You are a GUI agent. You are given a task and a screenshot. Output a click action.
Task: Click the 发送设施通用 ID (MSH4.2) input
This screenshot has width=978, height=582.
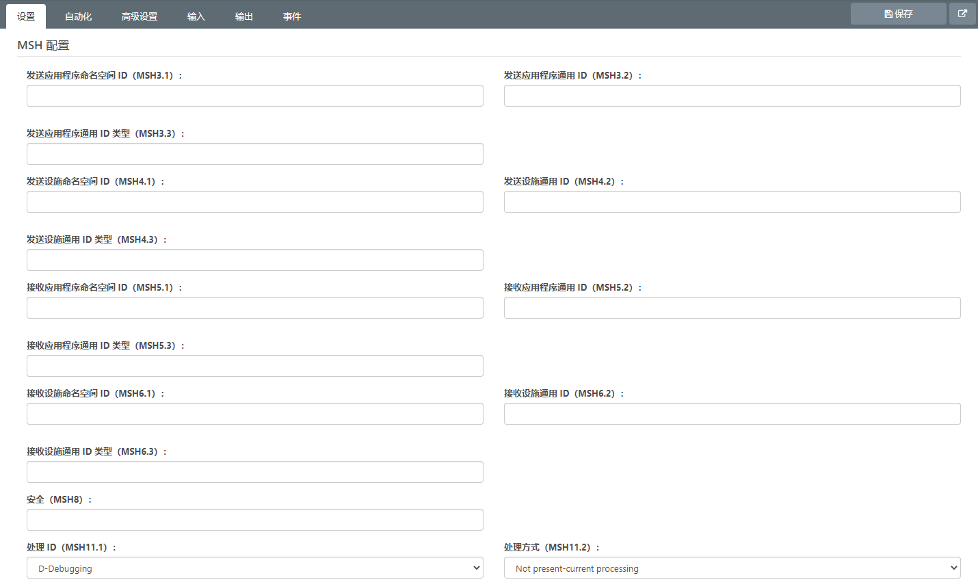[x=732, y=202]
